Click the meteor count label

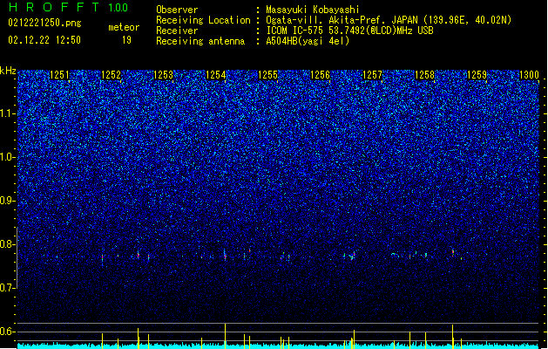[x=124, y=27]
